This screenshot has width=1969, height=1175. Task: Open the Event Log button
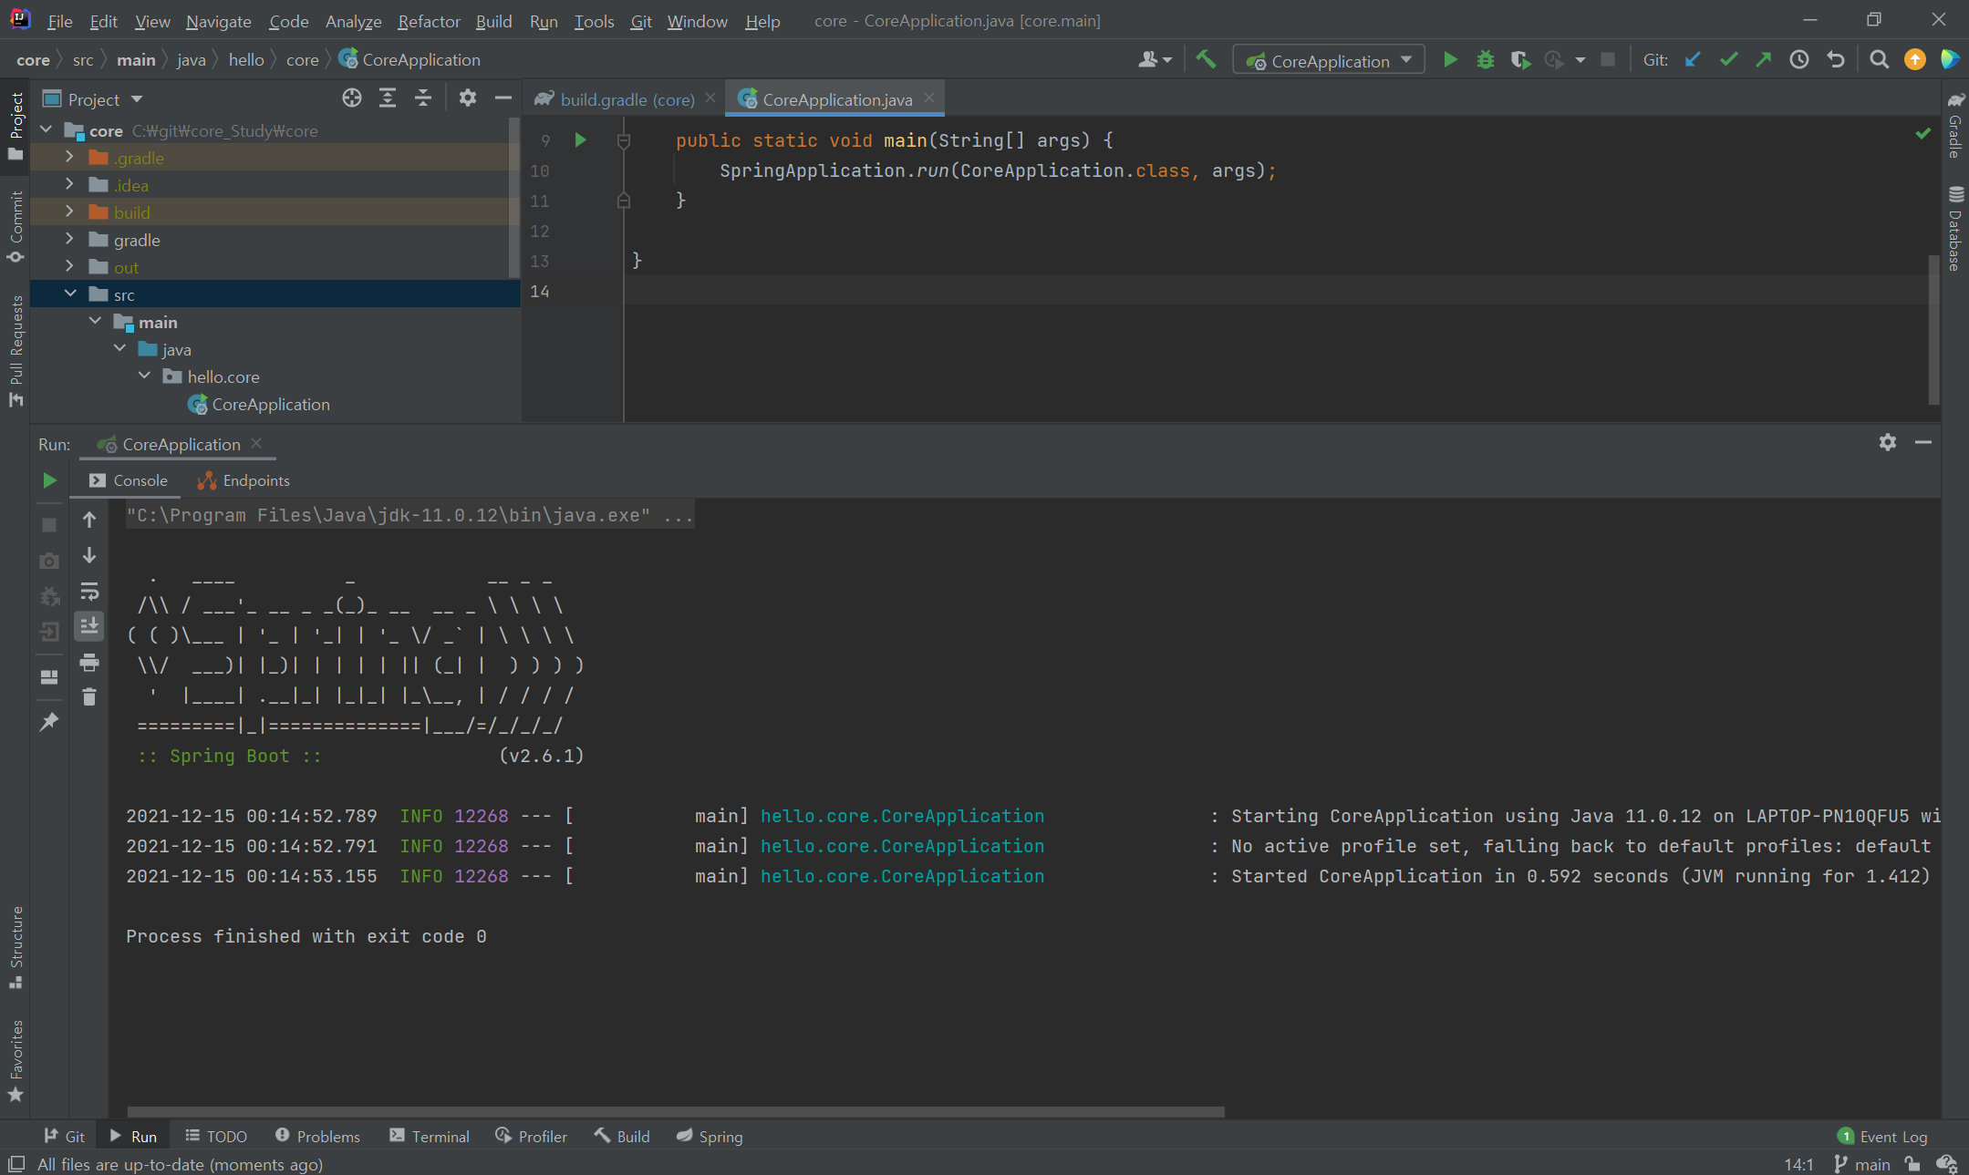[x=1882, y=1137]
